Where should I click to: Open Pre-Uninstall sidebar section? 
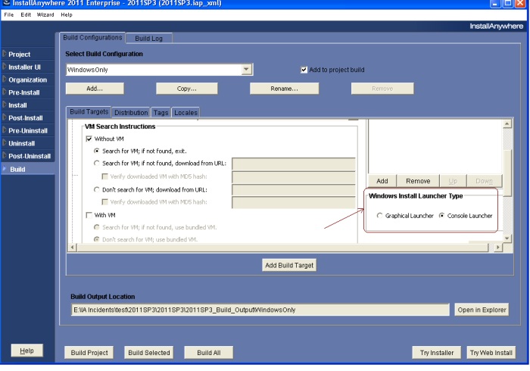tap(27, 130)
